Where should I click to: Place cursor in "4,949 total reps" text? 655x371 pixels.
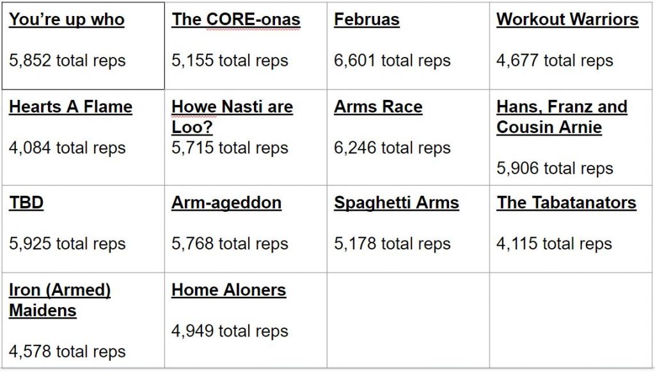click(x=230, y=331)
